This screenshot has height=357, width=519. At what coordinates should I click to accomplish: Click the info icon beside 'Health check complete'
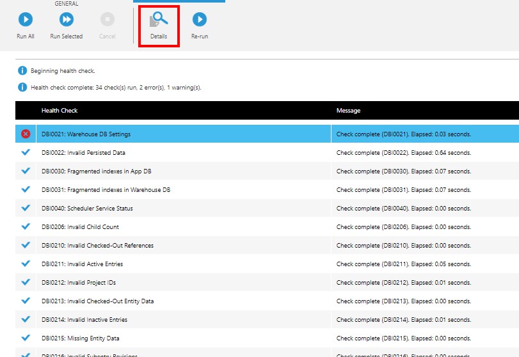click(x=22, y=87)
